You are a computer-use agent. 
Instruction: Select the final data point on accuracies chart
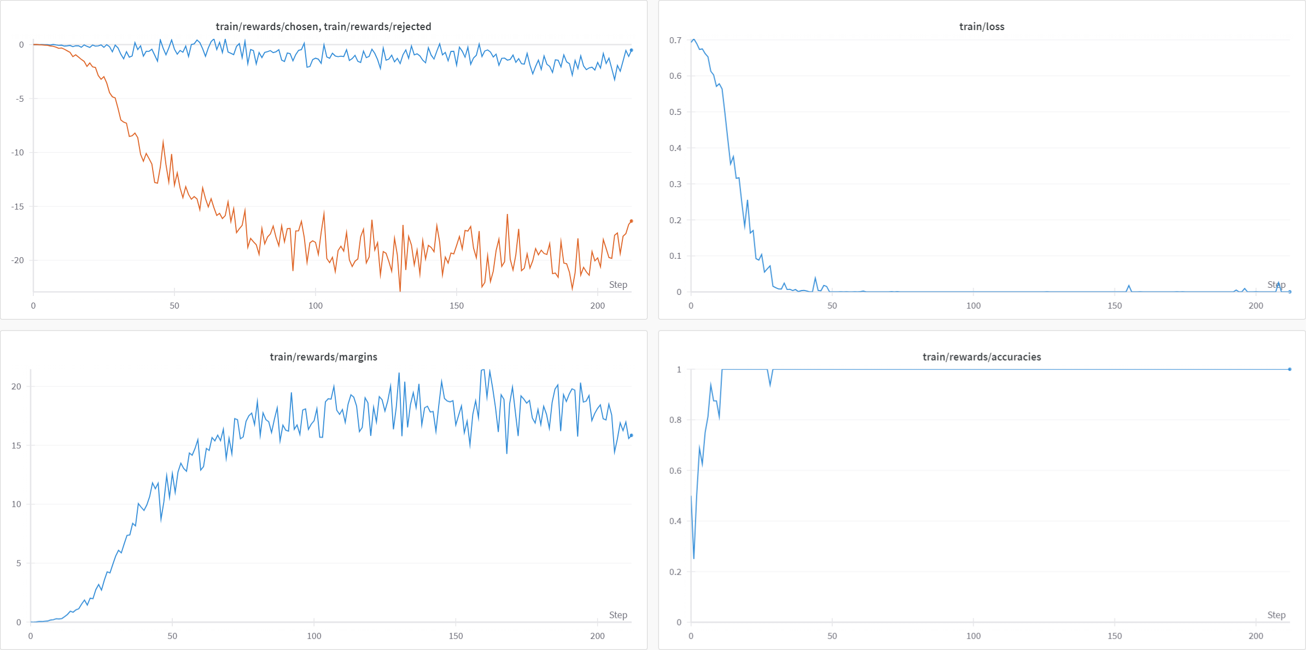(1290, 369)
